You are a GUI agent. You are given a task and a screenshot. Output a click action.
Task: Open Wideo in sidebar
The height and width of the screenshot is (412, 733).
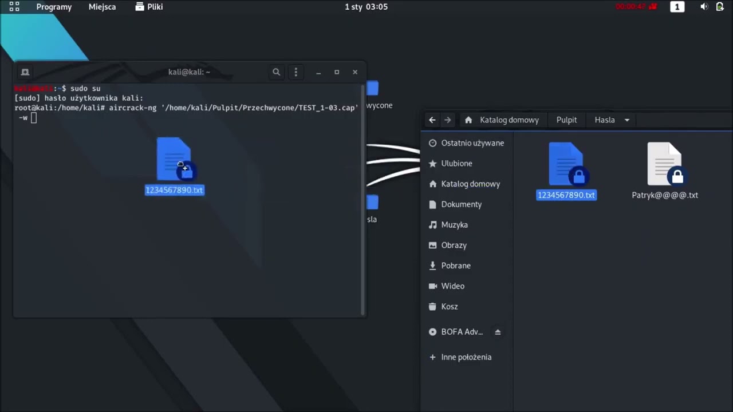pos(467,286)
